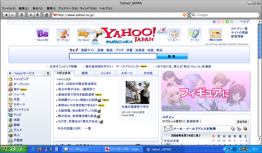
Task: Click the envelope mail icon in login box
Action: pyautogui.click(x=168, y=128)
